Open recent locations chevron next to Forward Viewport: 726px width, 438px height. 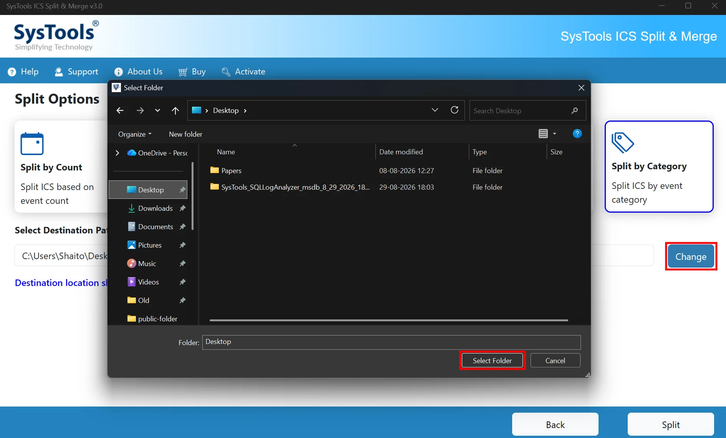(x=157, y=111)
